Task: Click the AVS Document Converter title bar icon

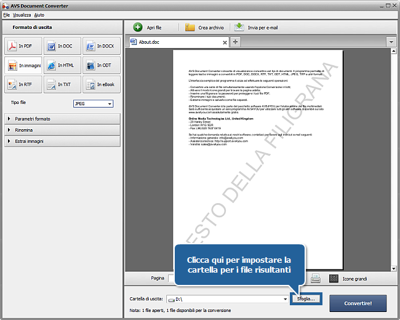Action: click(5, 6)
